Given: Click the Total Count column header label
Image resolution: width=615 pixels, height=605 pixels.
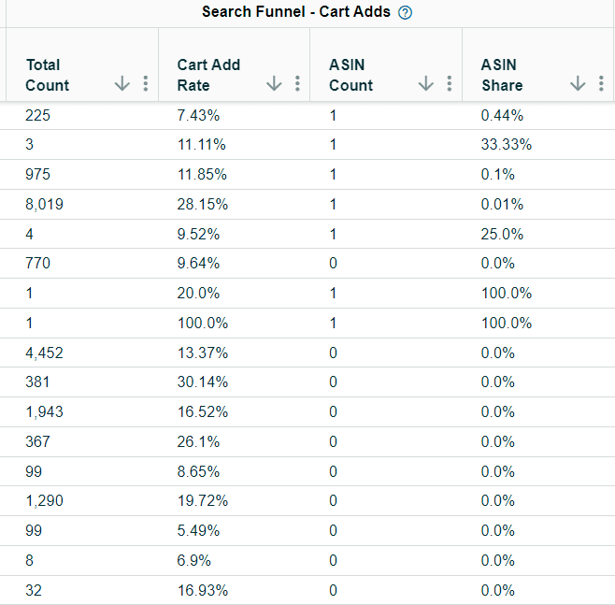Looking at the screenshot, I should pos(48,75).
